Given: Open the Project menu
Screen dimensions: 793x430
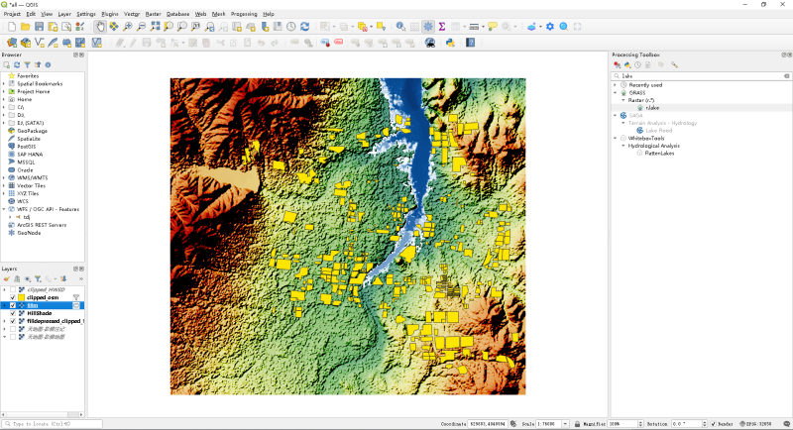Looking at the screenshot, I should tap(12, 14).
